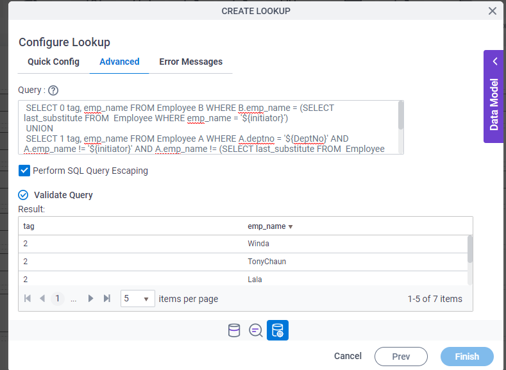Click the highlighted database settings step icon
The width and height of the screenshot is (506, 370).
[277, 330]
